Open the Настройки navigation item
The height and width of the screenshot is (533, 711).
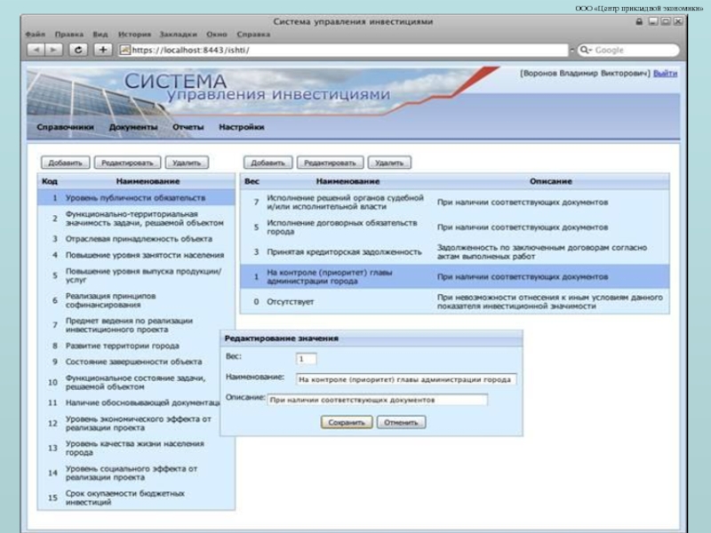[x=242, y=127]
